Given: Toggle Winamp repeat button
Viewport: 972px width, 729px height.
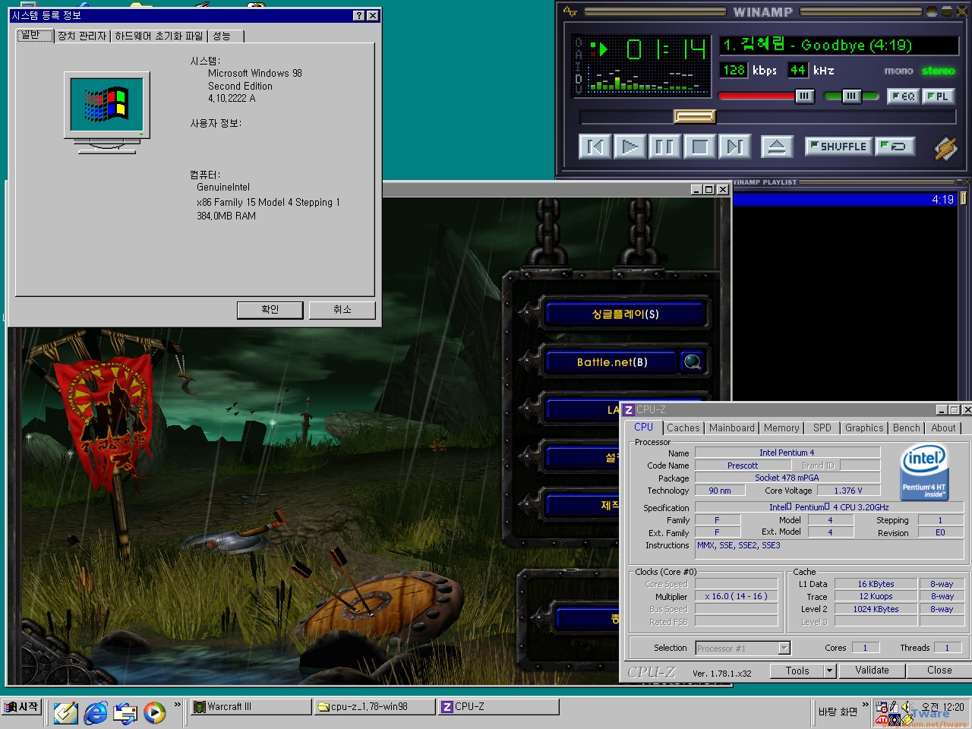Looking at the screenshot, I should point(895,146).
